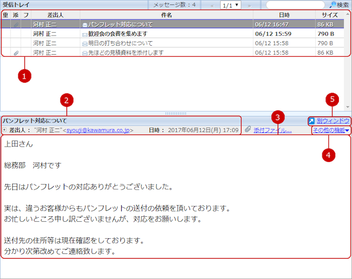Open the page selector 1/1 dropdown

[x=231, y=5]
